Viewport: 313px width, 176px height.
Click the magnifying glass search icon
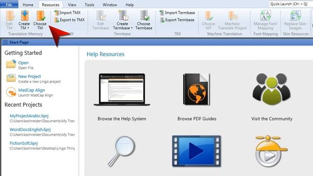[x=122, y=151]
